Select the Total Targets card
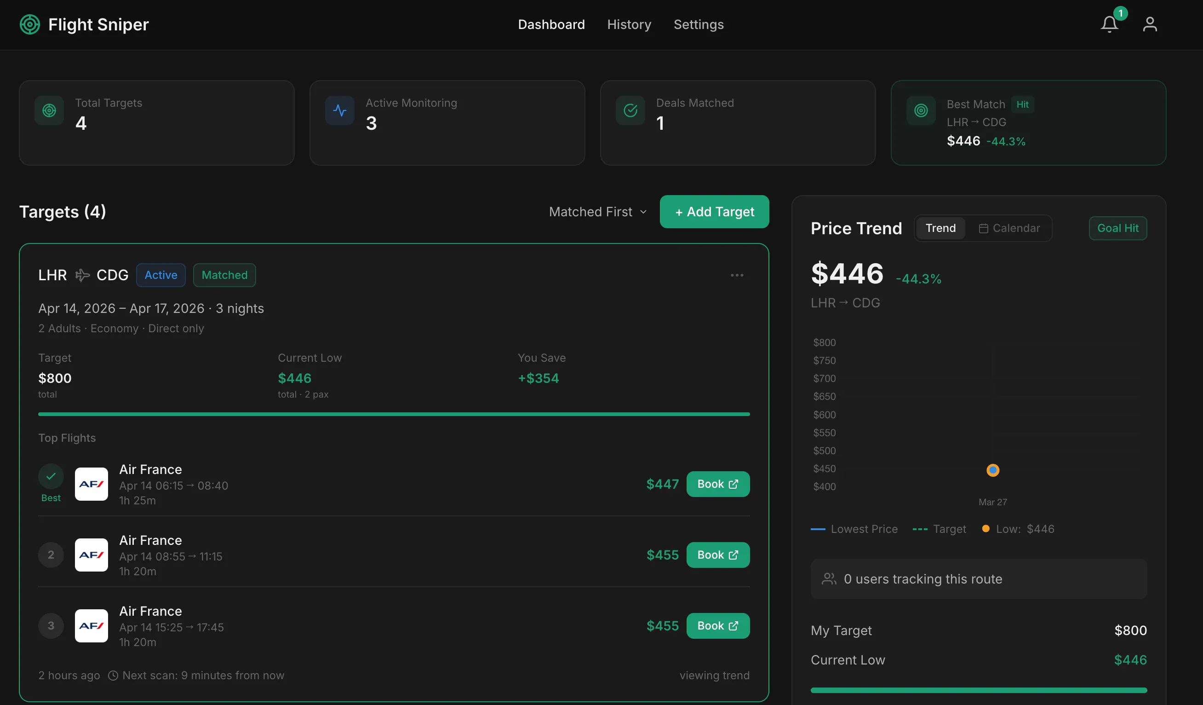1203x705 pixels. coord(156,123)
